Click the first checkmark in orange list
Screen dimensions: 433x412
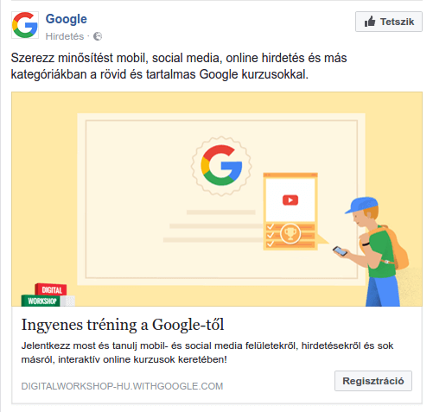click(270, 227)
